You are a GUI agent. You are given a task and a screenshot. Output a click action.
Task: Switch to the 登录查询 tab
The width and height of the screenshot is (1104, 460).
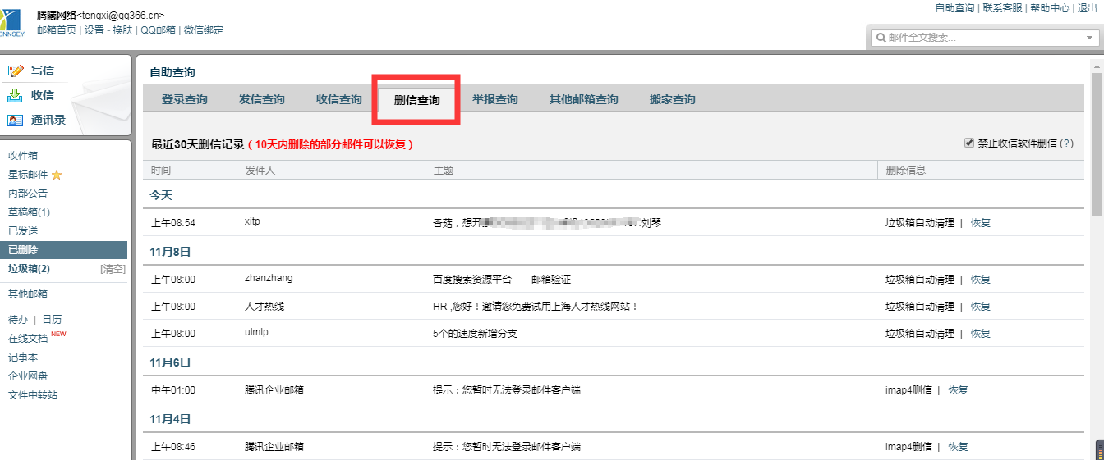tap(184, 100)
